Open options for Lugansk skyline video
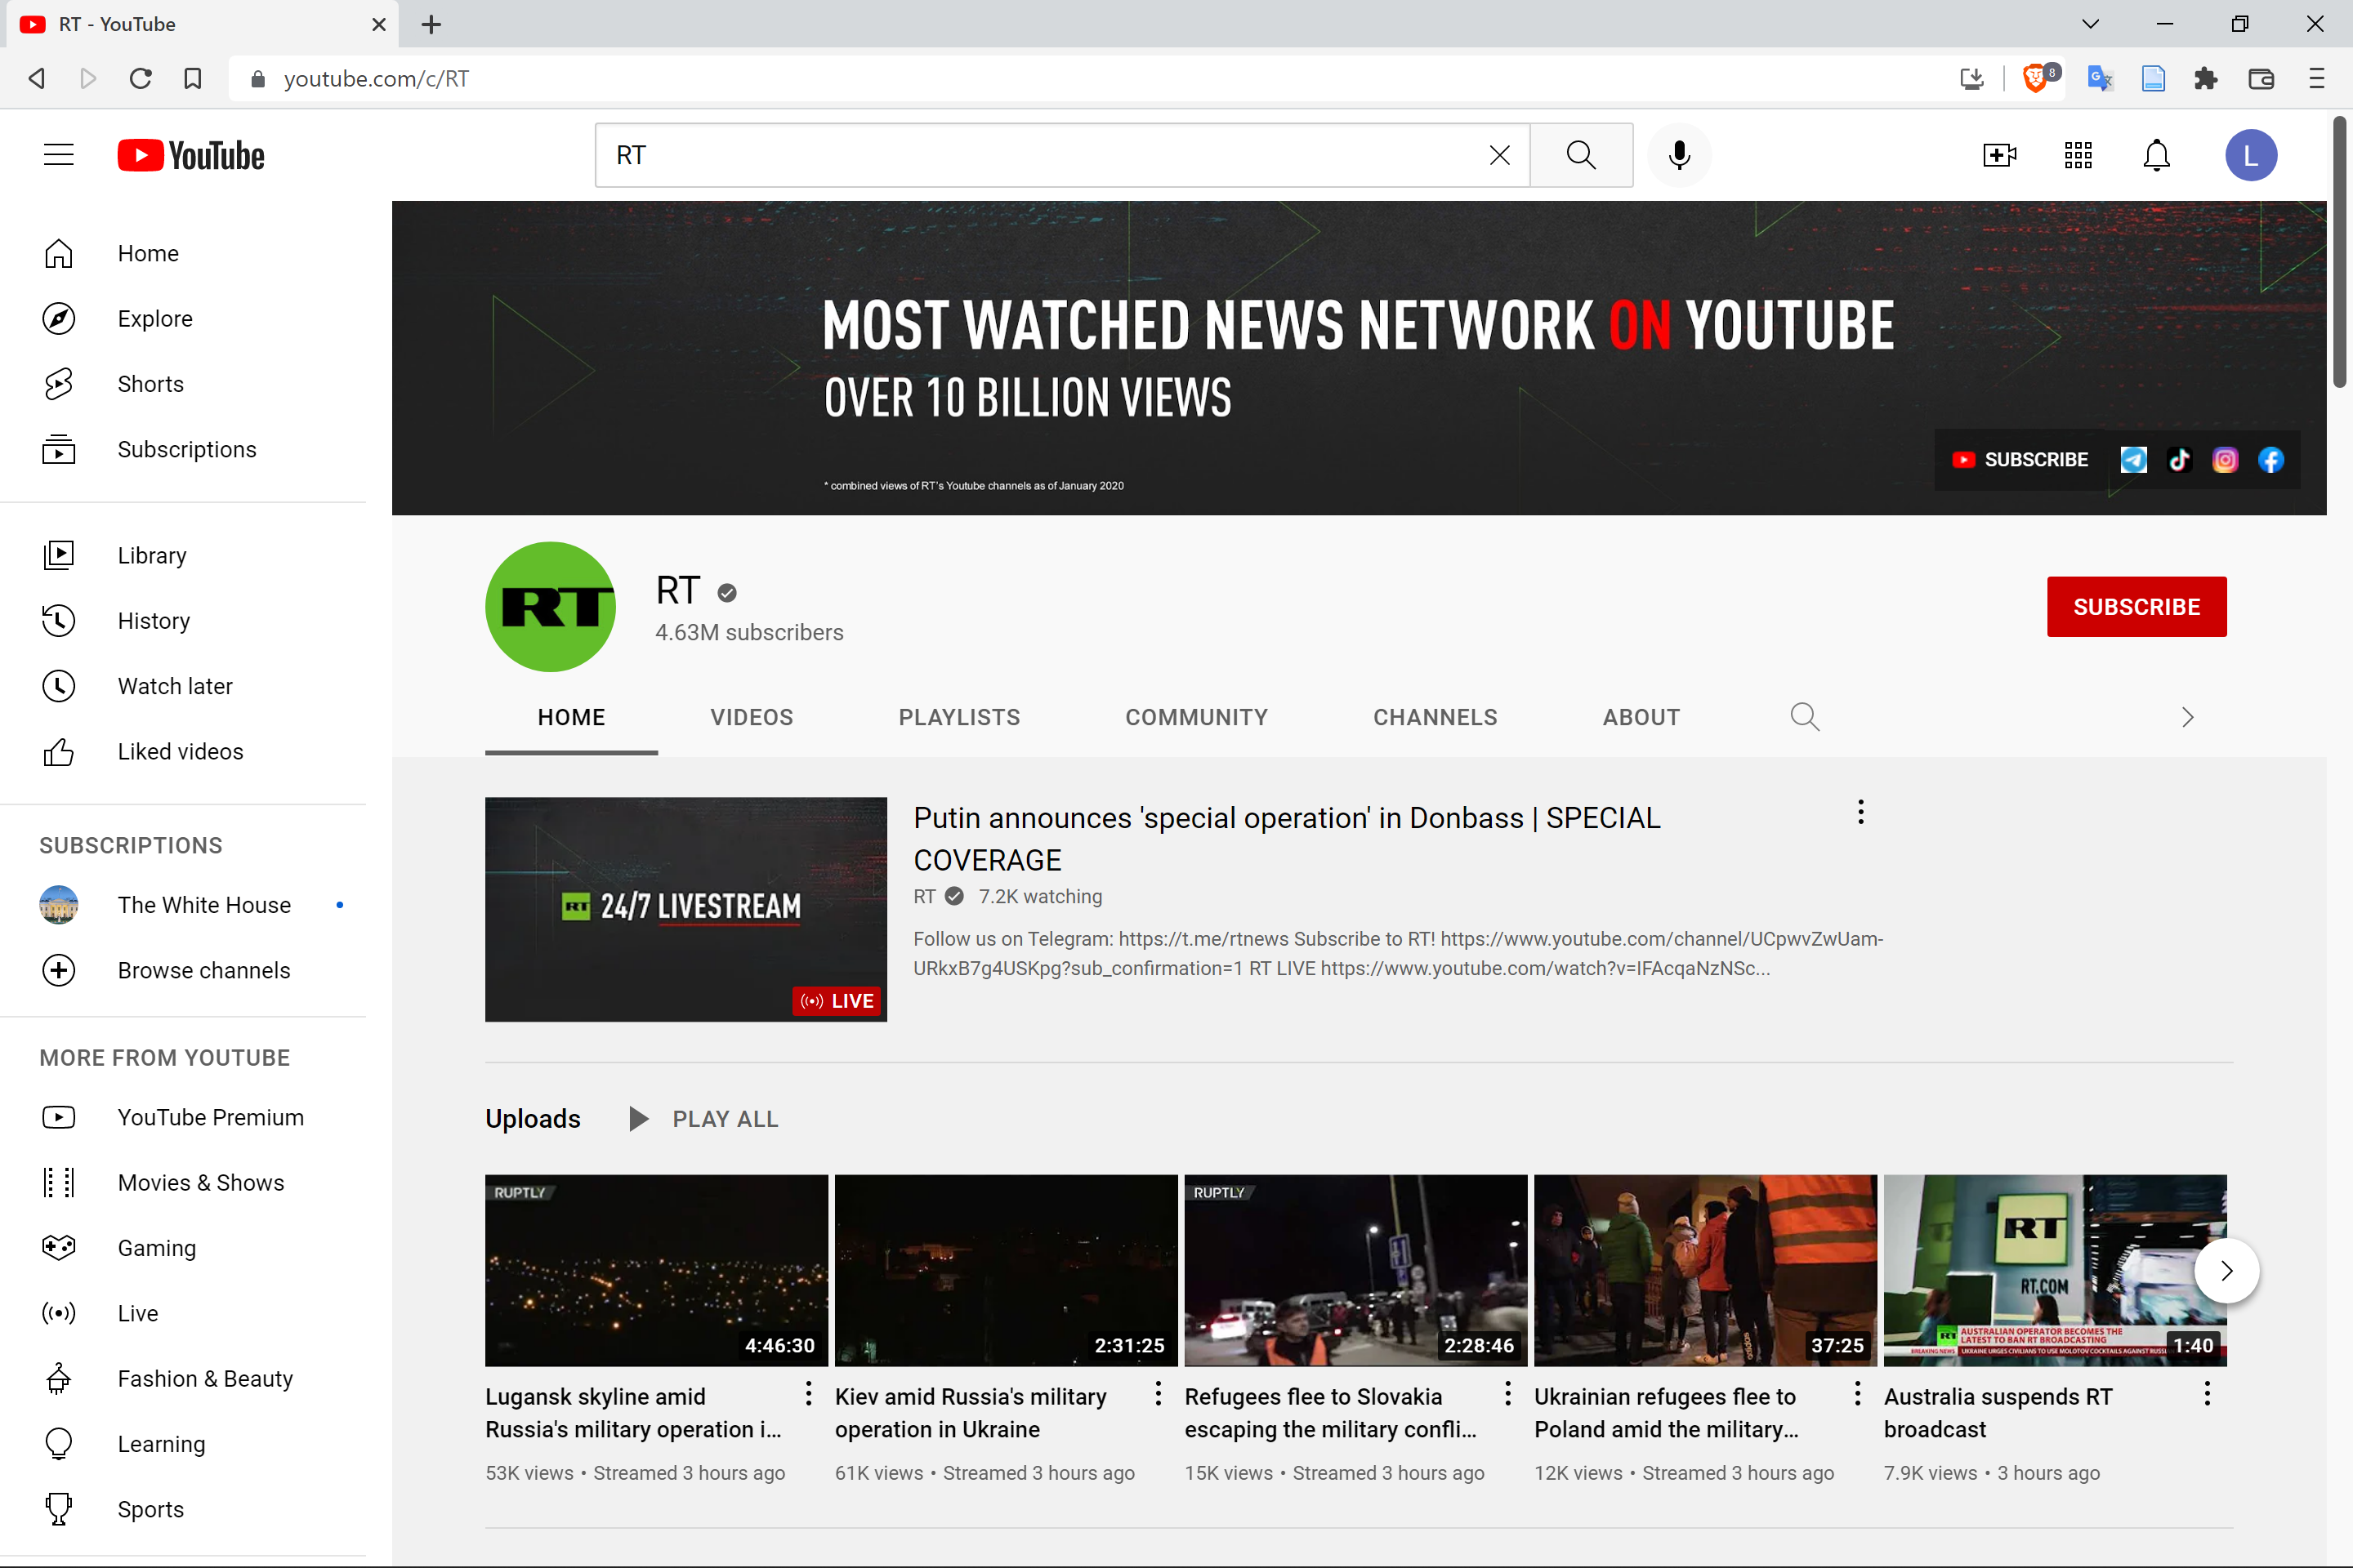The image size is (2353, 1568). (x=808, y=1394)
